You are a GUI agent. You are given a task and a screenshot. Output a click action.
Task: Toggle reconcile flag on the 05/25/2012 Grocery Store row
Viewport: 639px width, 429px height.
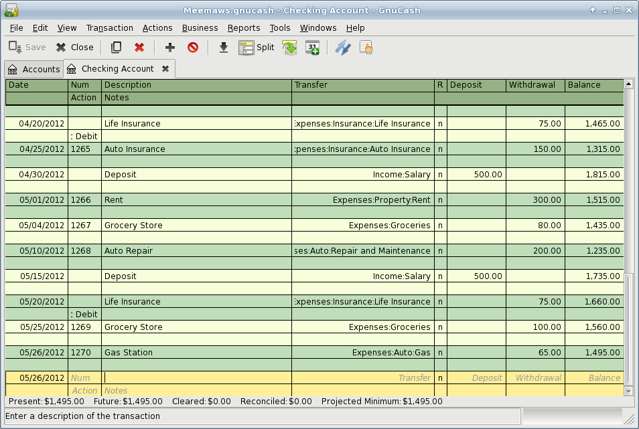pos(440,327)
